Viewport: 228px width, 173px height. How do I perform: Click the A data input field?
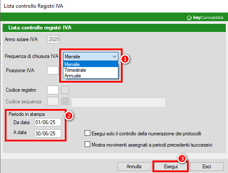[47, 133]
